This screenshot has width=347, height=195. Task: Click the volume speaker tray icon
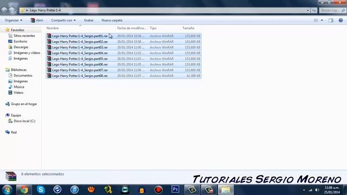(317, 190)
